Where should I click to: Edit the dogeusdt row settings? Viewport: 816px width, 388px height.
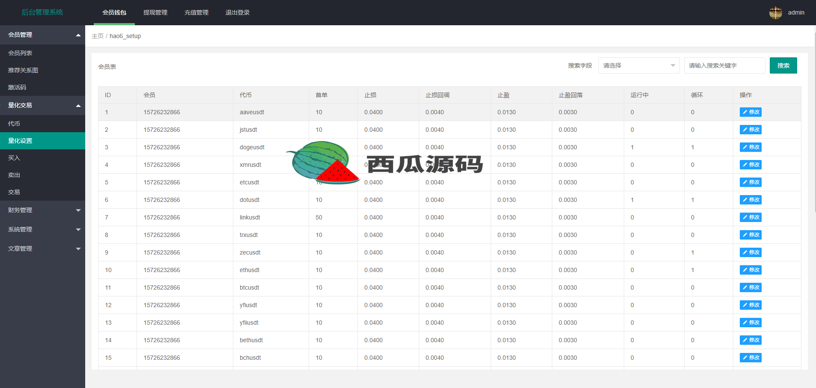click(x=750, y=147)
